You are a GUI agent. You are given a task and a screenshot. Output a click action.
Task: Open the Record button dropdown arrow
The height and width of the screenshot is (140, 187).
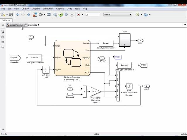click(82, 15)
